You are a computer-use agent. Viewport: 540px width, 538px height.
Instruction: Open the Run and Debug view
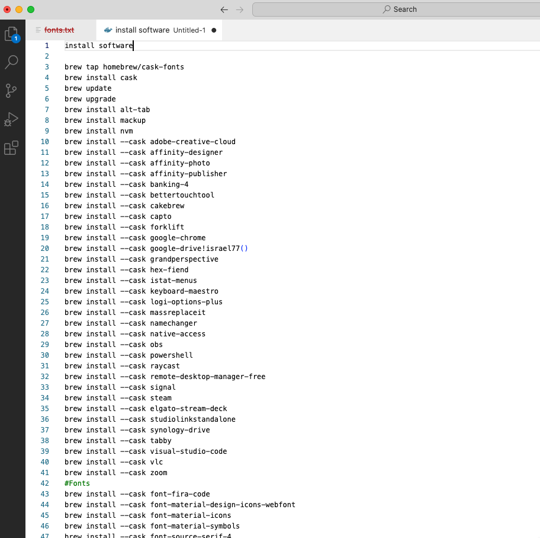[12, 119]
